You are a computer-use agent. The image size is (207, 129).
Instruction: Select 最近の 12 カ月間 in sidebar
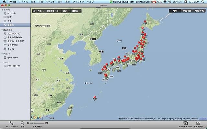pyautogui.click(x=15, y=41)
